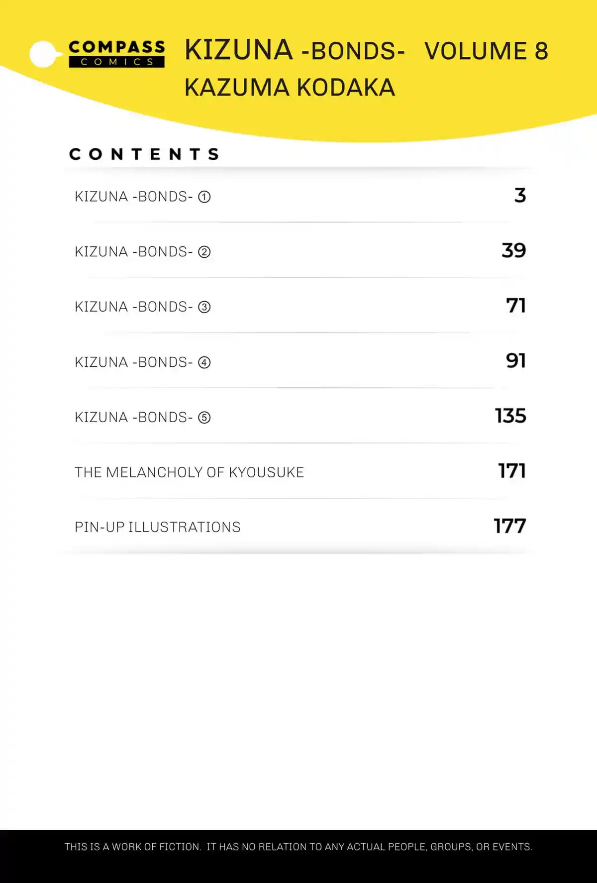Click the circled number 3 icon
Screen dimensions: 597x883
pos(204,307)
